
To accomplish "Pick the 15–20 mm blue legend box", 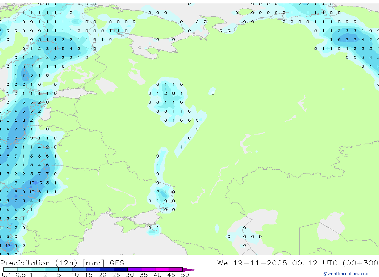I will coord(93,269).
